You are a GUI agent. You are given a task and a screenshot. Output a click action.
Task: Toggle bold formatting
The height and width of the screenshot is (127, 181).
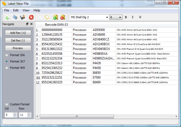click(126, 17)
